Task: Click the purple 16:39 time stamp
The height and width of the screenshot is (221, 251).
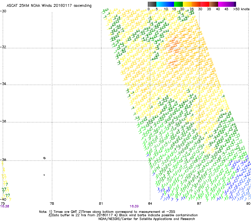Action: [x=134, y=206]
